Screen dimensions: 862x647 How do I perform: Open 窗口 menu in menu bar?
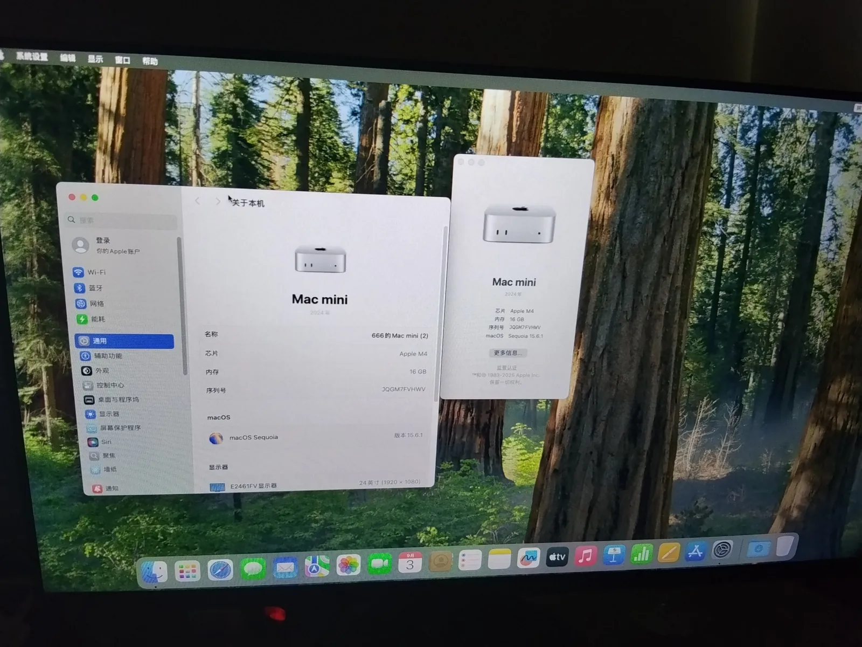click(x=122, y=60)
